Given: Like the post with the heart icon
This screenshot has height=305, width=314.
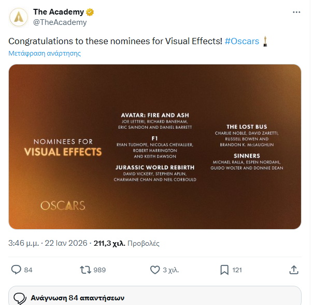Looking at the screenshot, I should [154, 270].
